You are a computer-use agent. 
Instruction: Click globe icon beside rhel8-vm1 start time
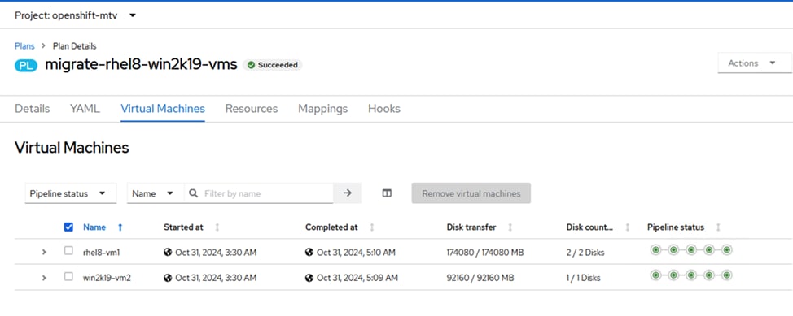tap(168, 252)
